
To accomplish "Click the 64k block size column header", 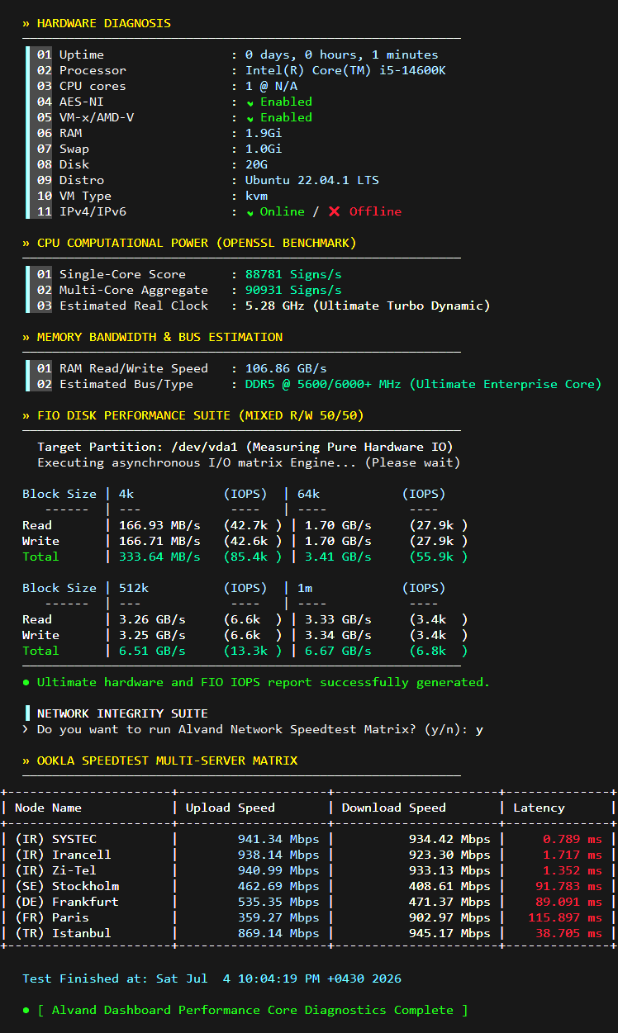I will point(308,494).
